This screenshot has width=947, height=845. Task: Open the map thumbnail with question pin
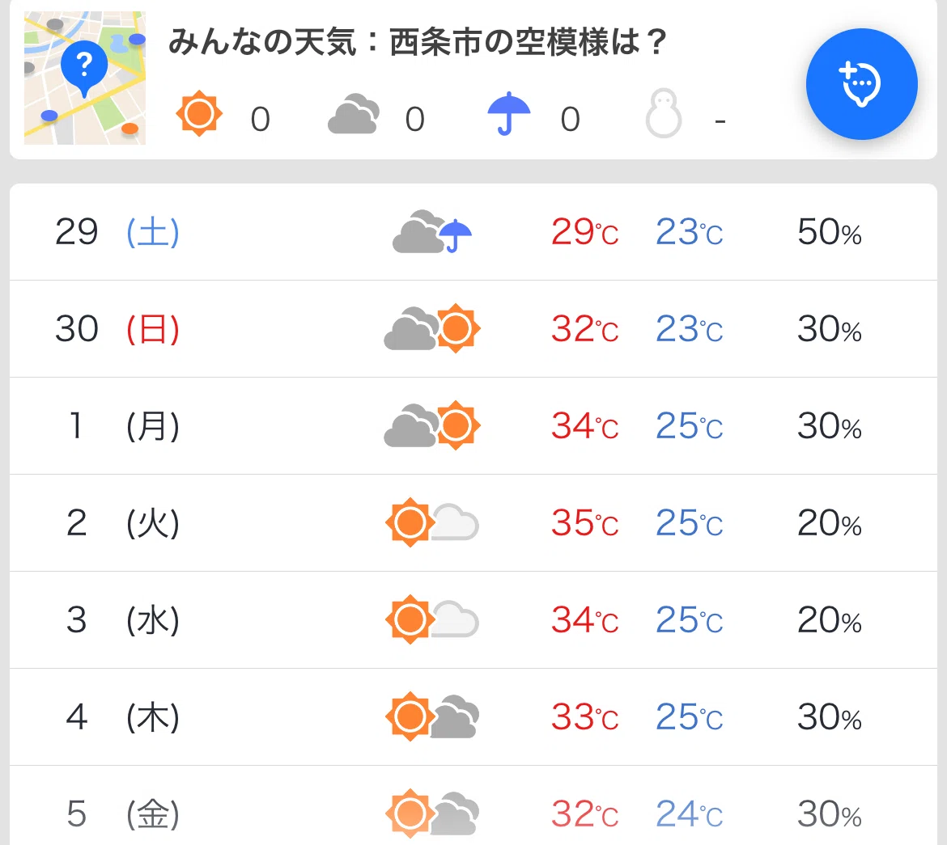(x=84, y=78)
